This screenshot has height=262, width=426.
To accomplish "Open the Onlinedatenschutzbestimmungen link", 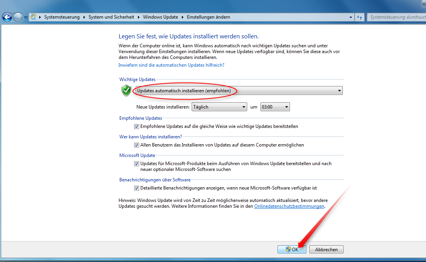I will tap(289, 206).
